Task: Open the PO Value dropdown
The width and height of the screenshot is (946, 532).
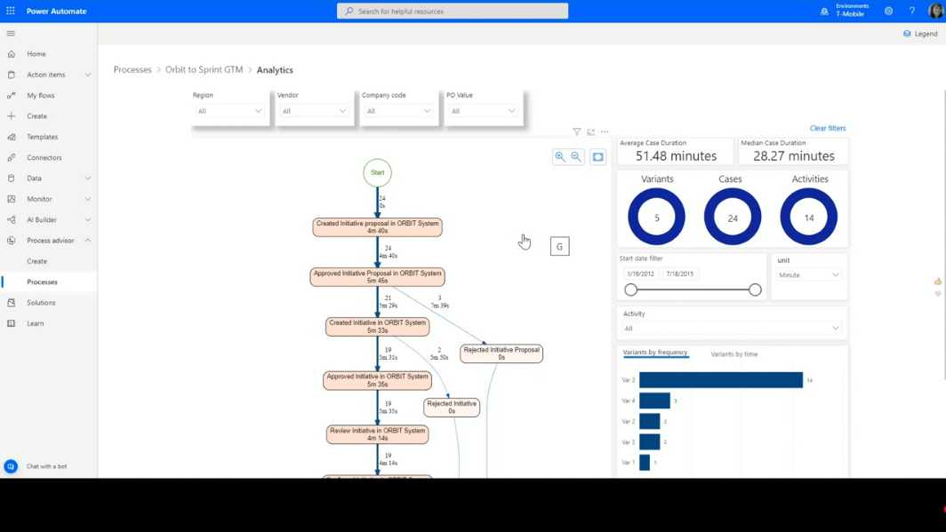Action: (x=483, y=111)
